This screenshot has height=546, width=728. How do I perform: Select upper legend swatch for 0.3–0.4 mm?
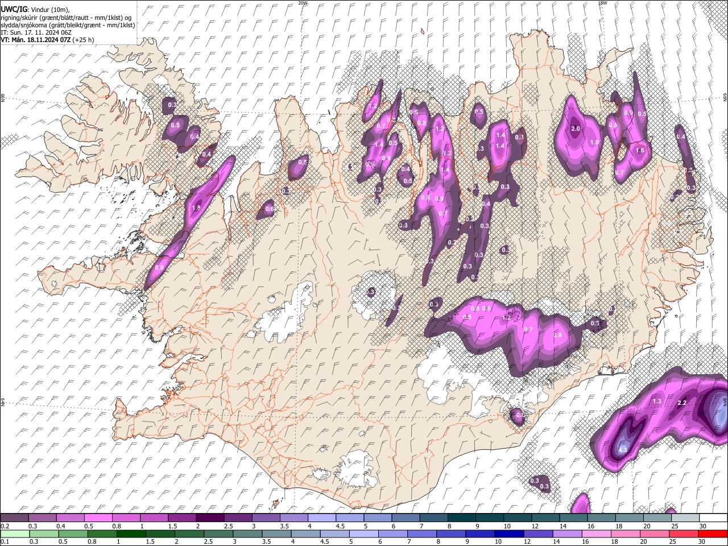42,518
